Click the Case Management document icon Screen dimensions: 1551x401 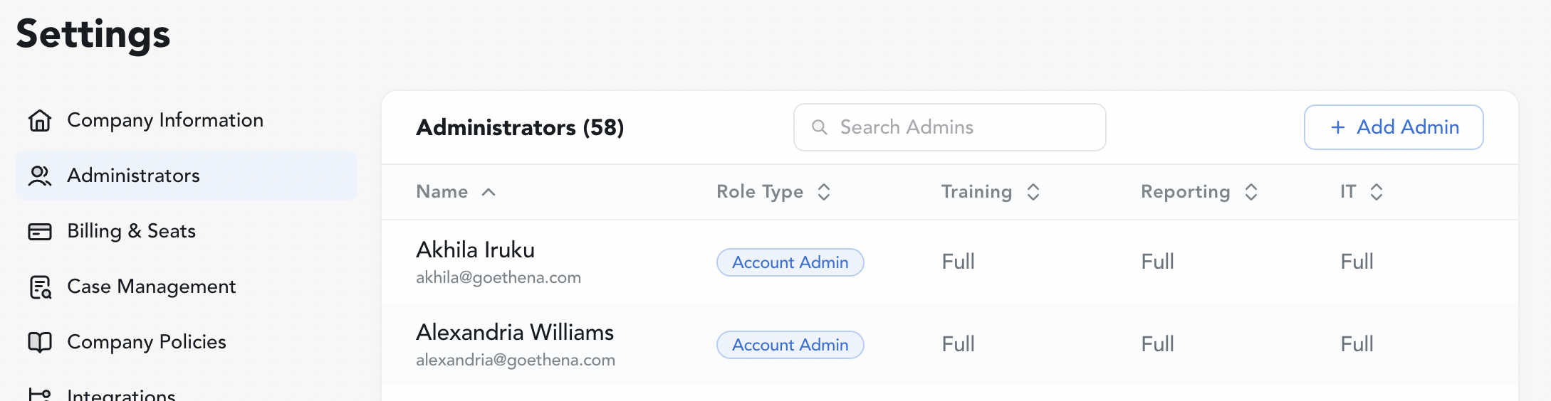click(x=40, y=287)
